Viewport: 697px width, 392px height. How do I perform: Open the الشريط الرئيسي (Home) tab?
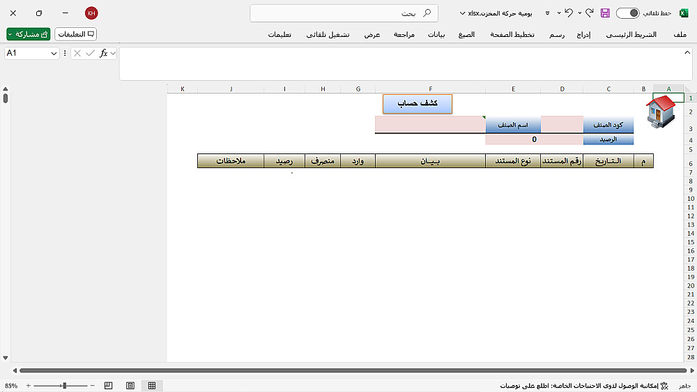631,34
